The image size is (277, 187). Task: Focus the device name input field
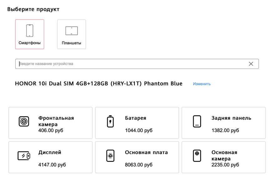(x=131, y=64)
